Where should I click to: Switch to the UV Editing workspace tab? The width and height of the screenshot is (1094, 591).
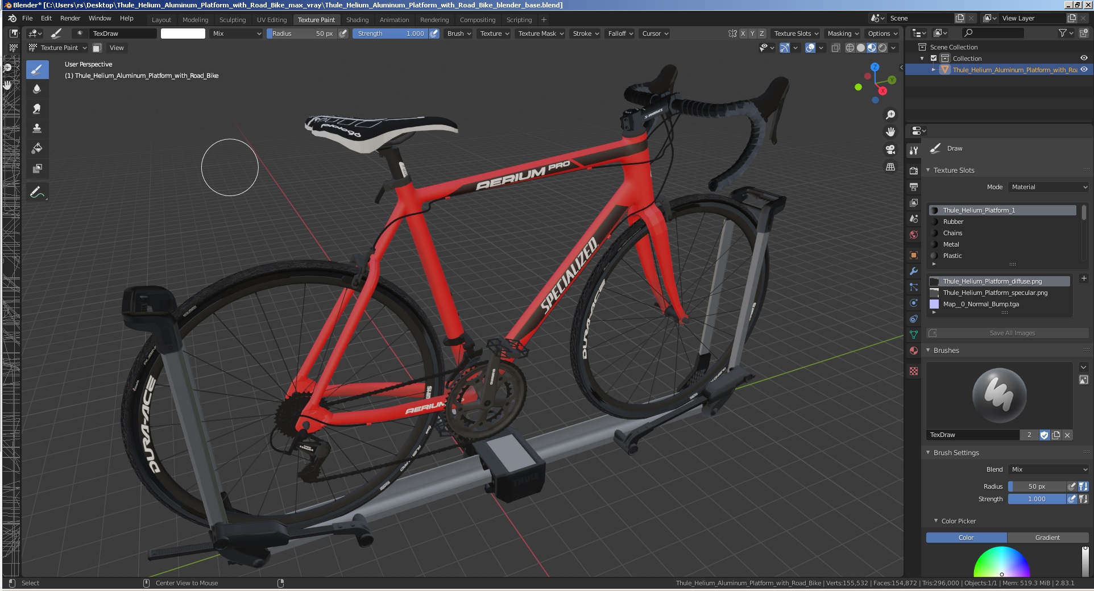point(272,20)
